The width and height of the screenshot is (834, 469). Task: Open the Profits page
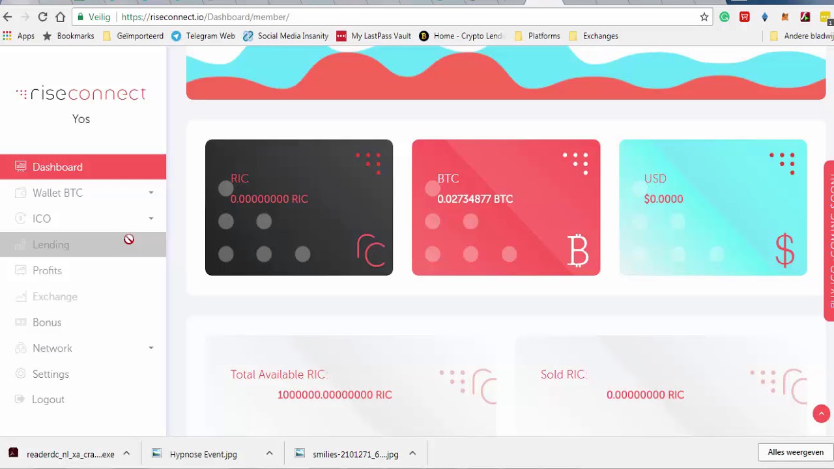tap(83, 270)
